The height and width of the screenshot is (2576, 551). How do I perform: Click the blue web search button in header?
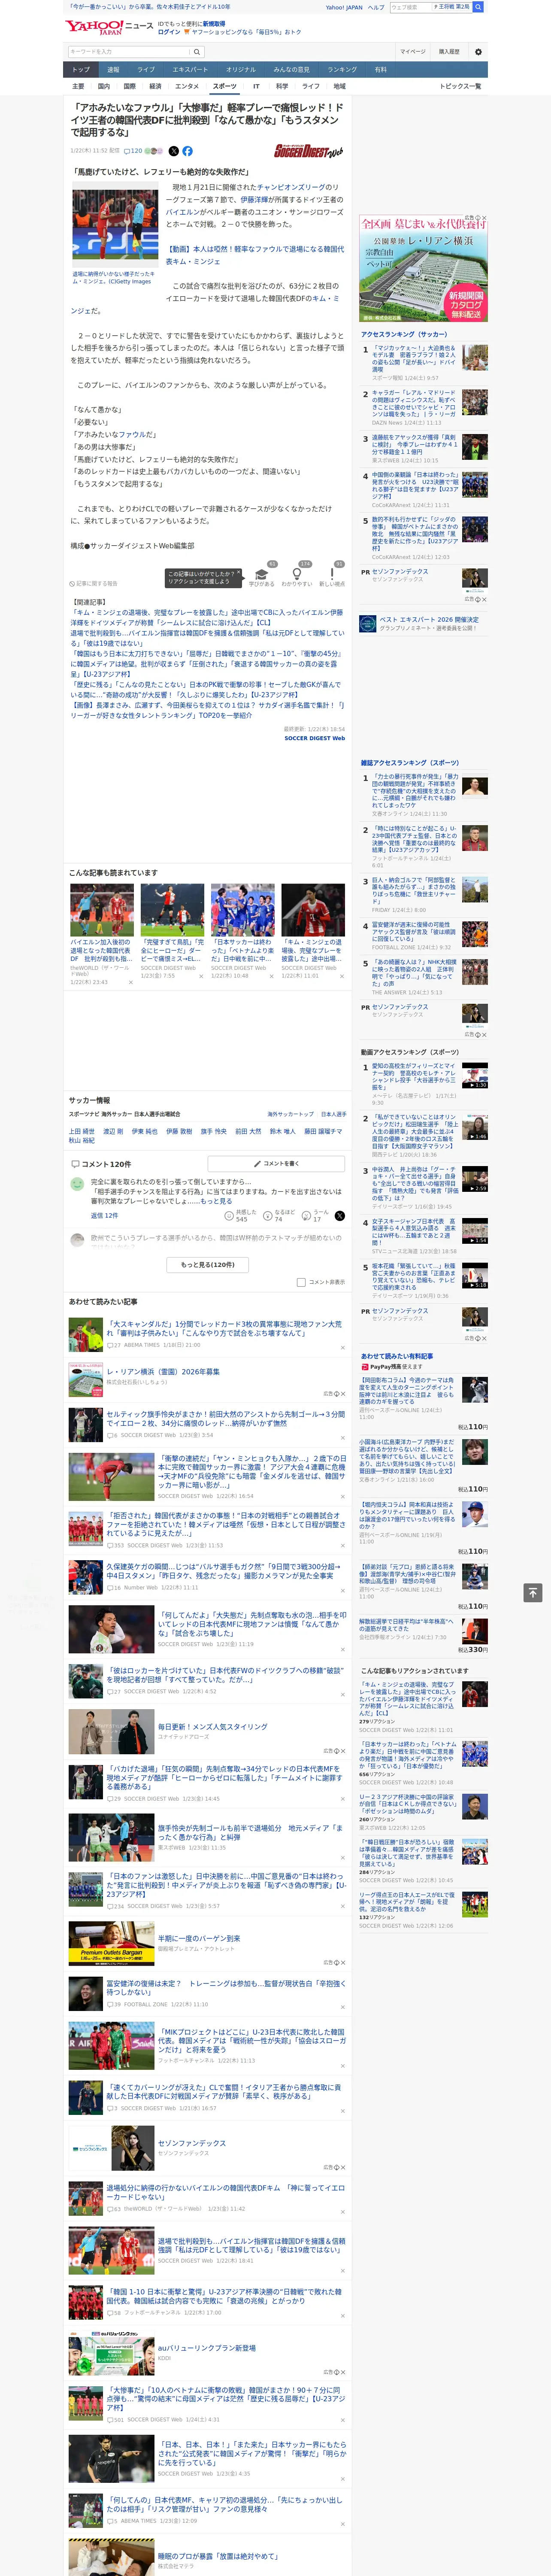478,7
